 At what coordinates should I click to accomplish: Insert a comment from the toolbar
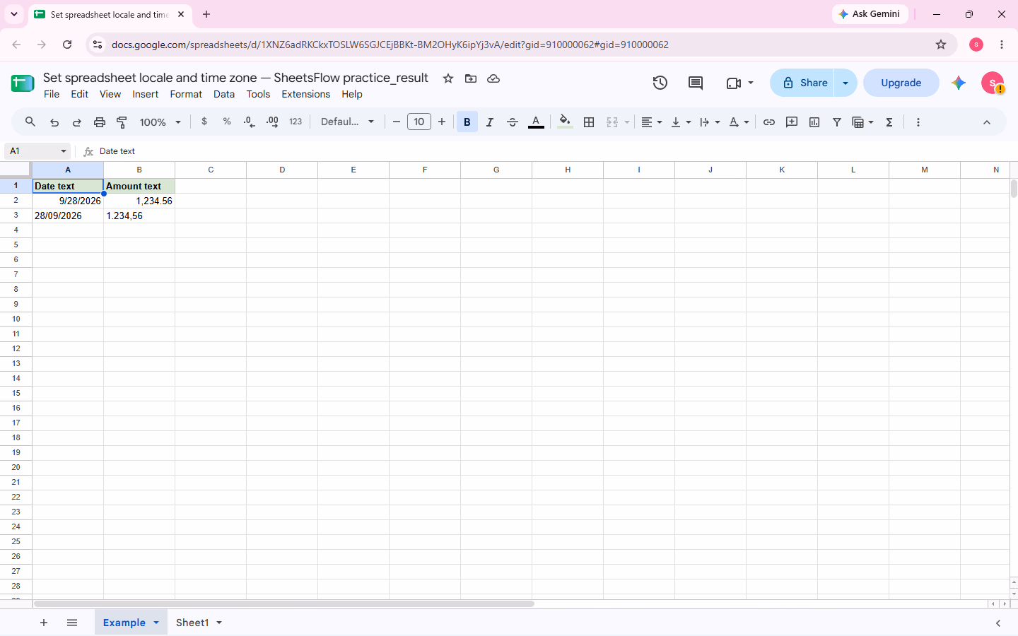(x=792, y=122)
